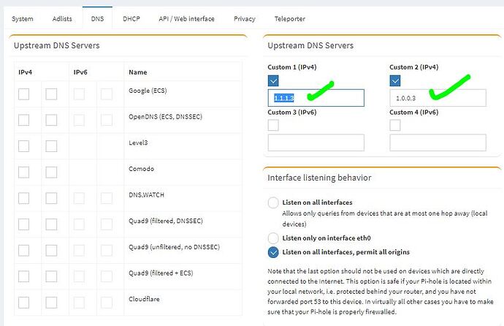The width and height of the screenshot is (504, 326).
Task: Check first IPv6 box for DNS.WATCH
Action: click(79, 198)
